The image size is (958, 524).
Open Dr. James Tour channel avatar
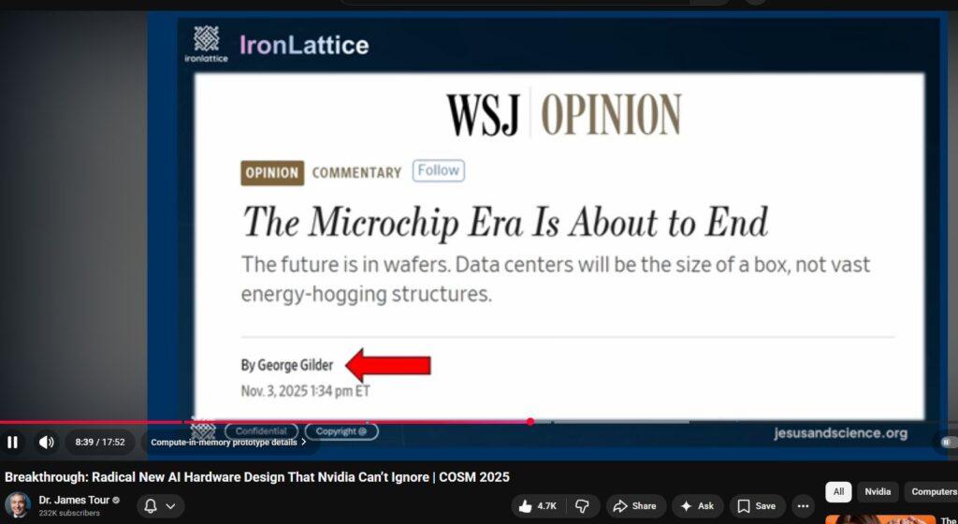coord(18,505)
